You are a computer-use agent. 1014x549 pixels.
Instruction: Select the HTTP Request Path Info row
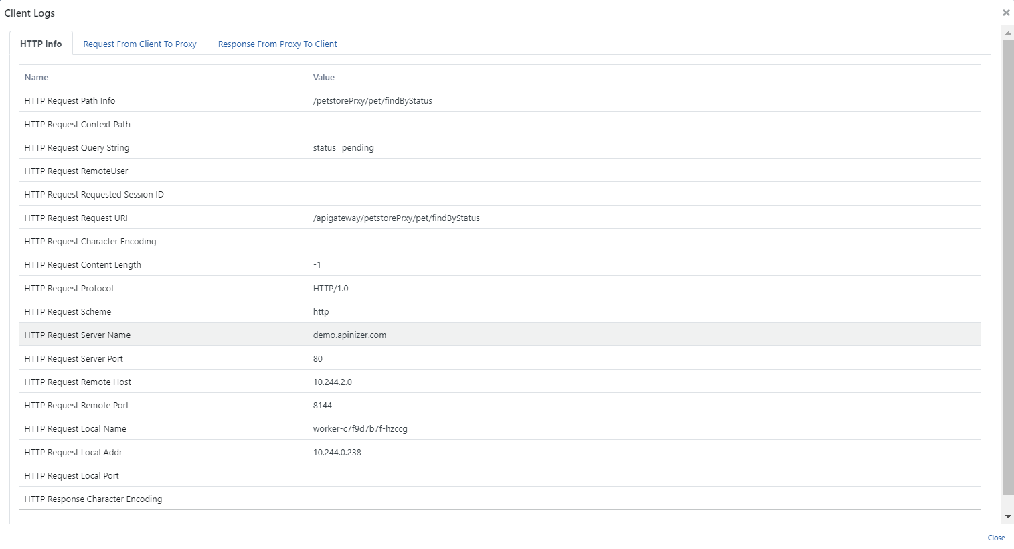pos(70,100)
